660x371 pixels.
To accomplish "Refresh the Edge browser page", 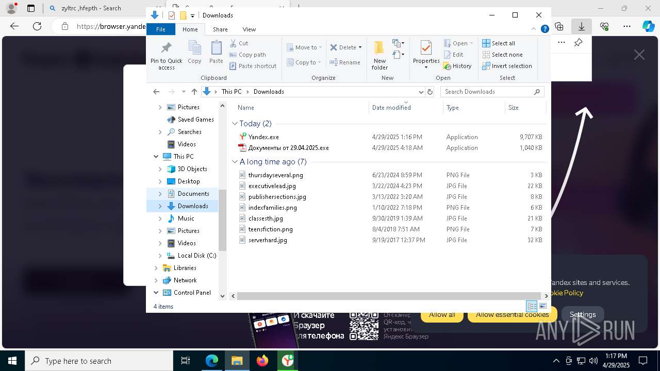I will 37,26.
